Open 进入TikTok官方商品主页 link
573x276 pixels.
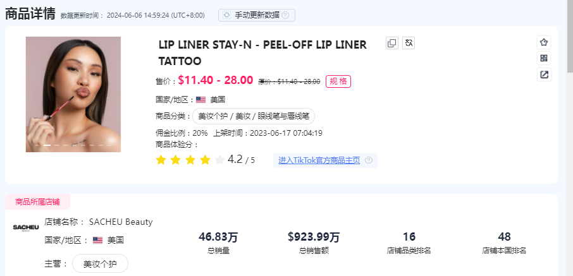click(319, 160)
